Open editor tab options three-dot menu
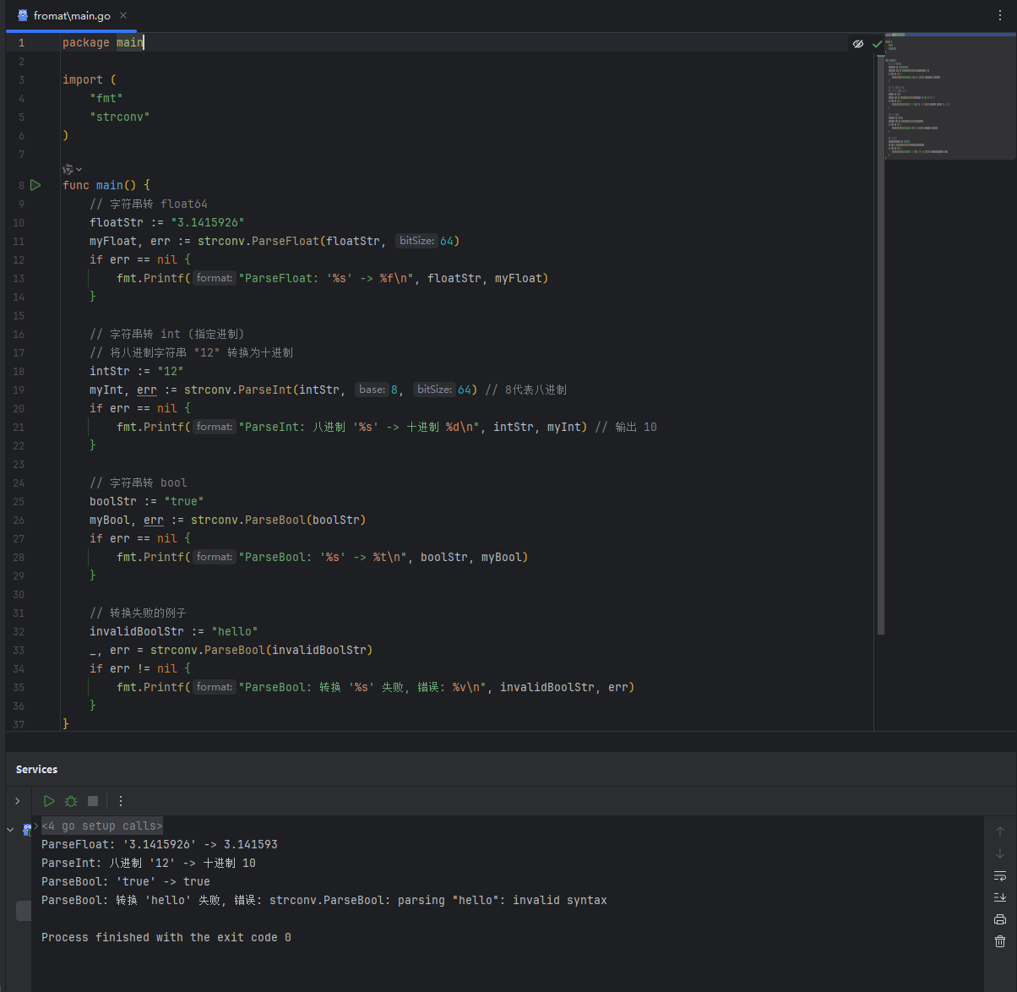The width and height of the screenshot is (1017, 992). click(1000, 15)
